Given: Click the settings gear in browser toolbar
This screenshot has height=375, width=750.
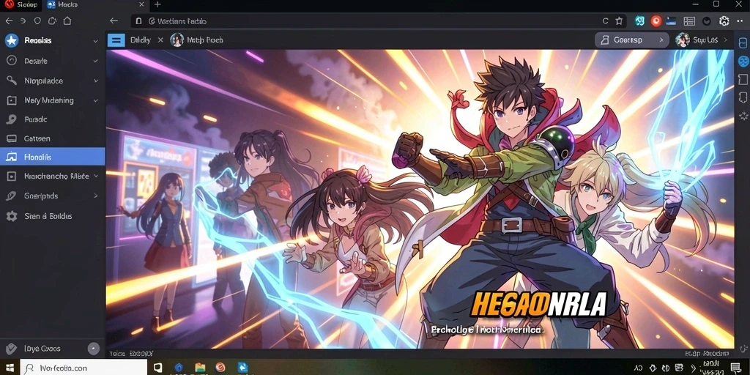Looking at the screenshot, I should point(724,21).
